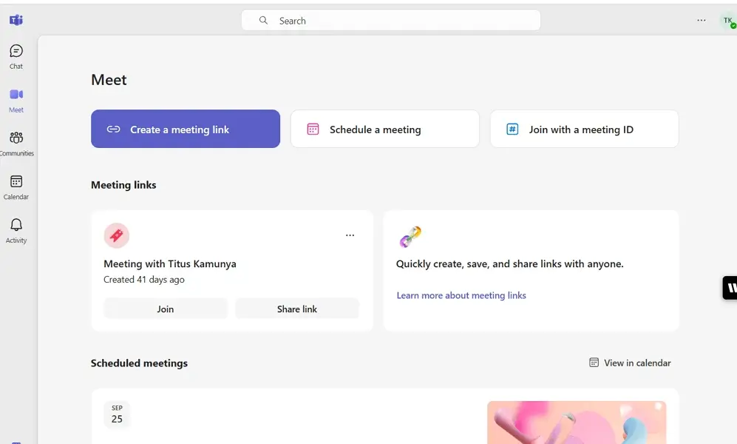The height and width of the screenshot is (444, 737).
Task: Click inside the Search field
Action: tap(392, 20)
